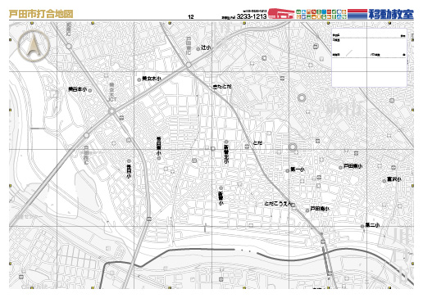Click the double-ring marker near 第一小

tap(293, 147)
